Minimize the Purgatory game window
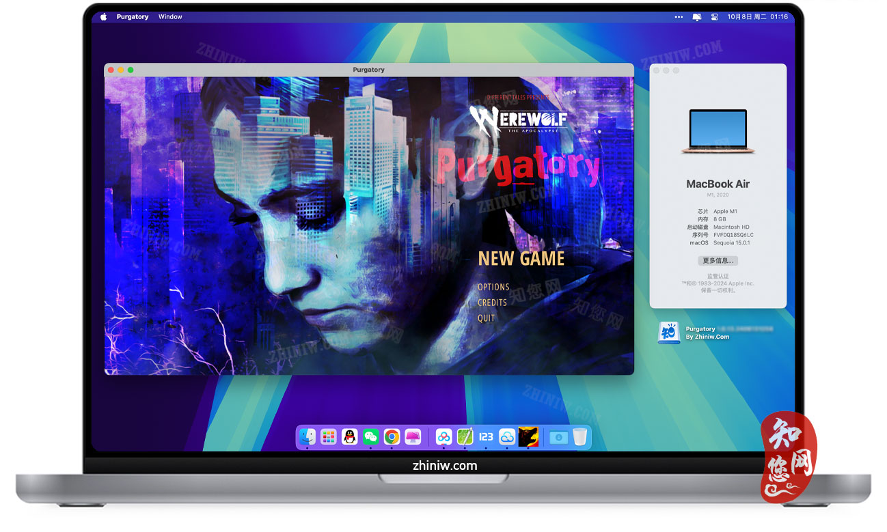The width and height of the screenshot is (887, 532). pos(121,70)
